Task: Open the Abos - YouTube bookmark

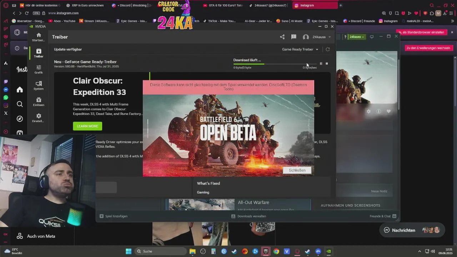Action: click(x=62, y=21)
